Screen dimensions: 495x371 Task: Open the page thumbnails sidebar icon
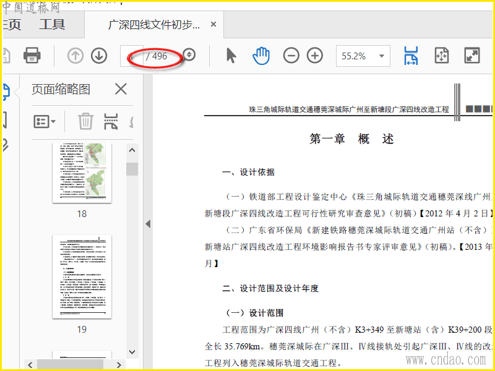click(6, 92)
